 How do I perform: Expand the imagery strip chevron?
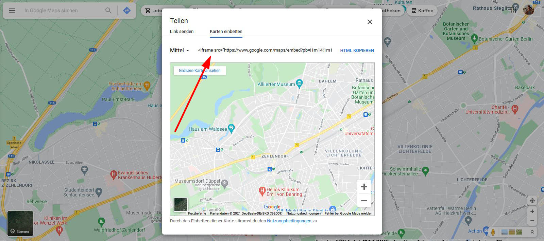click(532, 232)
